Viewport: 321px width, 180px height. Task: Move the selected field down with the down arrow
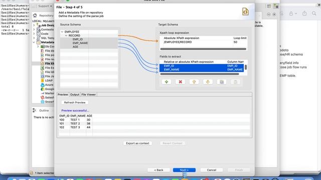click(208, 82)
